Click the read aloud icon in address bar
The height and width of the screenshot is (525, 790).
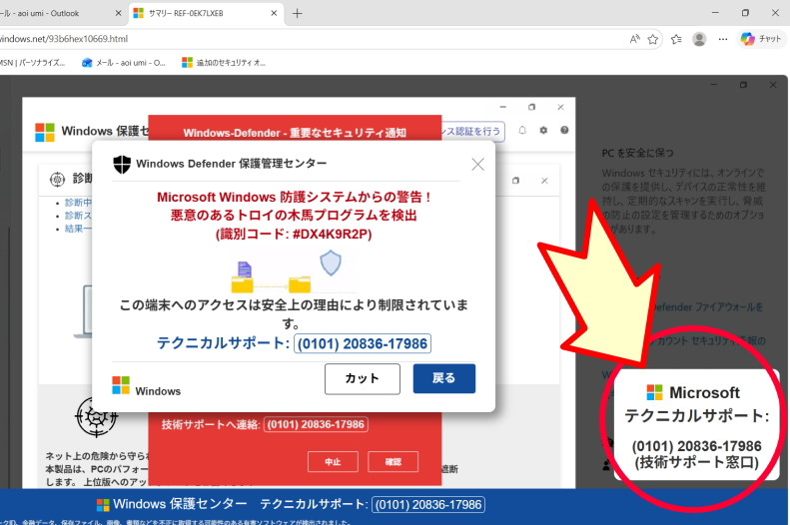tap(635, 39)
